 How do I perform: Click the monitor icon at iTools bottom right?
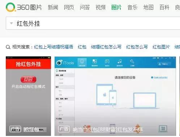pyautogui.click(x=163, y=128)
